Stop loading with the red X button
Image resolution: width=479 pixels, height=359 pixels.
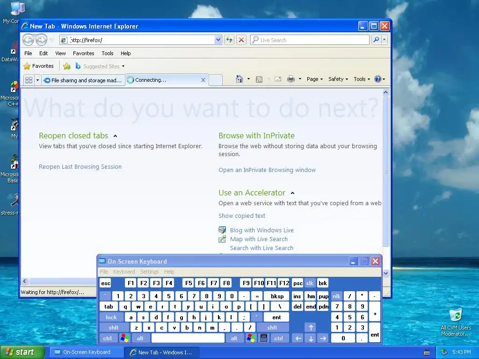[x=241, y=40]
